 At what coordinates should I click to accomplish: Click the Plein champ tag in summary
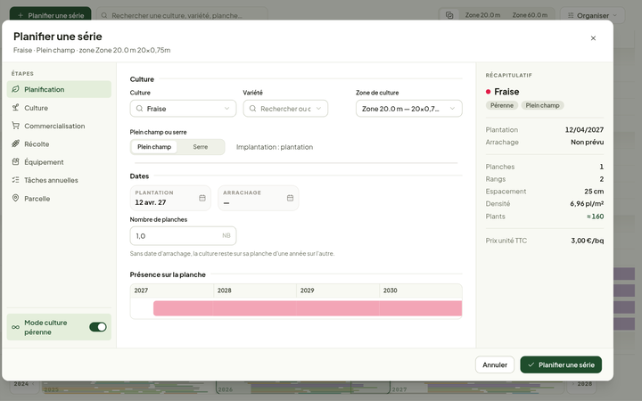point(542,105)
